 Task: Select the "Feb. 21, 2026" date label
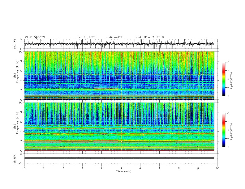[86, 37]
